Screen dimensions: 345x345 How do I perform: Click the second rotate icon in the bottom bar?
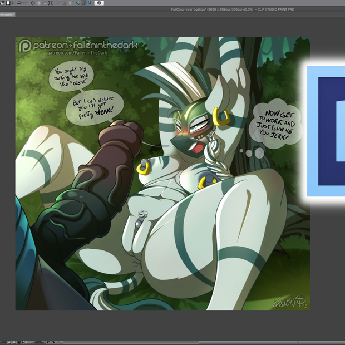53,342
